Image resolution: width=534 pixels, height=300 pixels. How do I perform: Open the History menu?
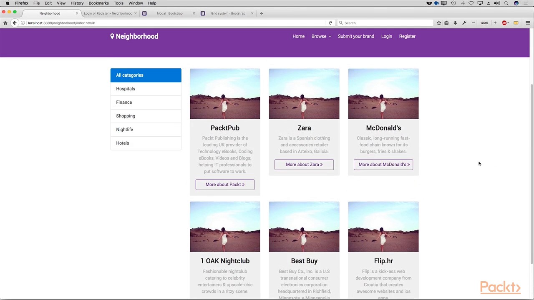77,3
